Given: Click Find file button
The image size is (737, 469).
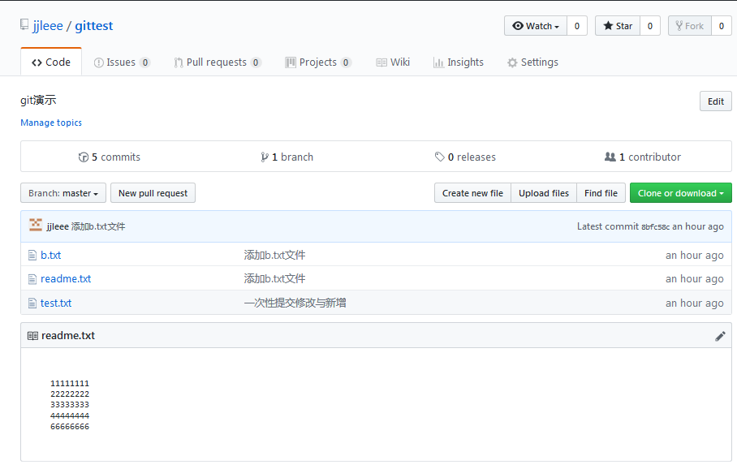Looking at the screenshot, I should 601,193.
